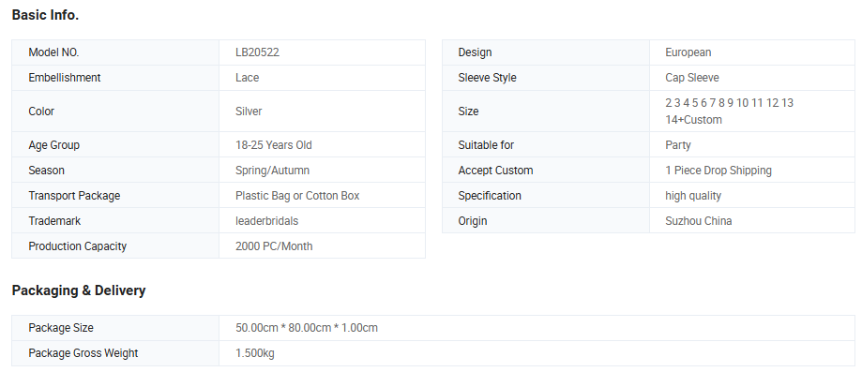Click the Design value European

click(688, 52)
